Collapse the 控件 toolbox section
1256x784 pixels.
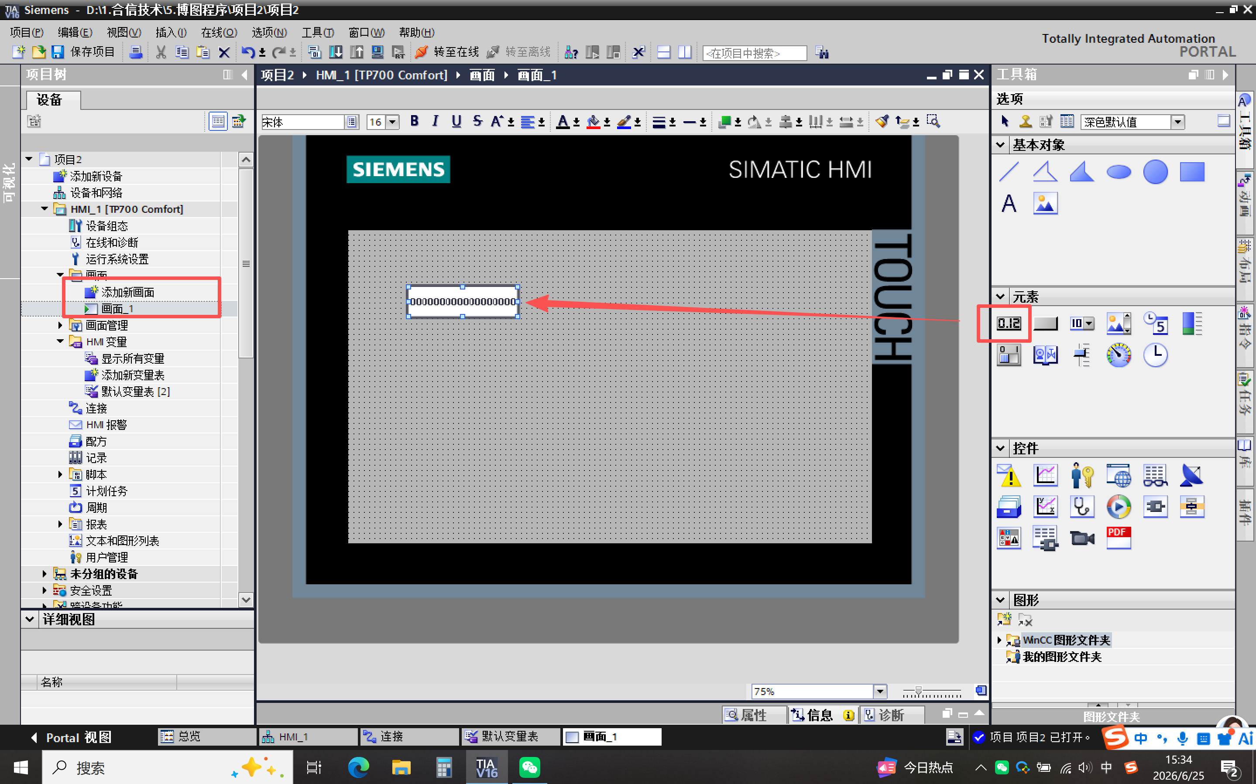[x=1000, y=448]
